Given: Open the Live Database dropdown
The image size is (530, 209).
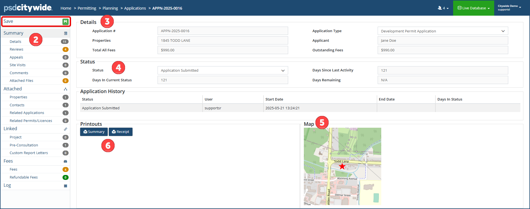Looking at the screenshot, I should (474, 8).
